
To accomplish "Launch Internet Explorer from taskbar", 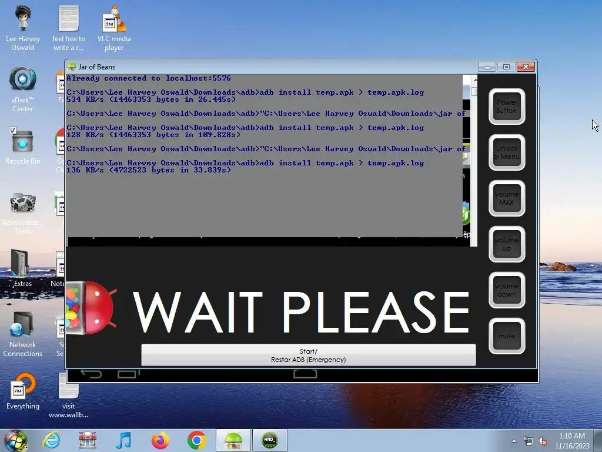I will (51, 440).
